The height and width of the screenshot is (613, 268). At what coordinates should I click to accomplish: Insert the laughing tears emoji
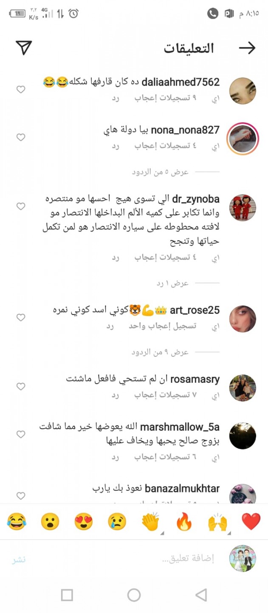pos(16,521)
